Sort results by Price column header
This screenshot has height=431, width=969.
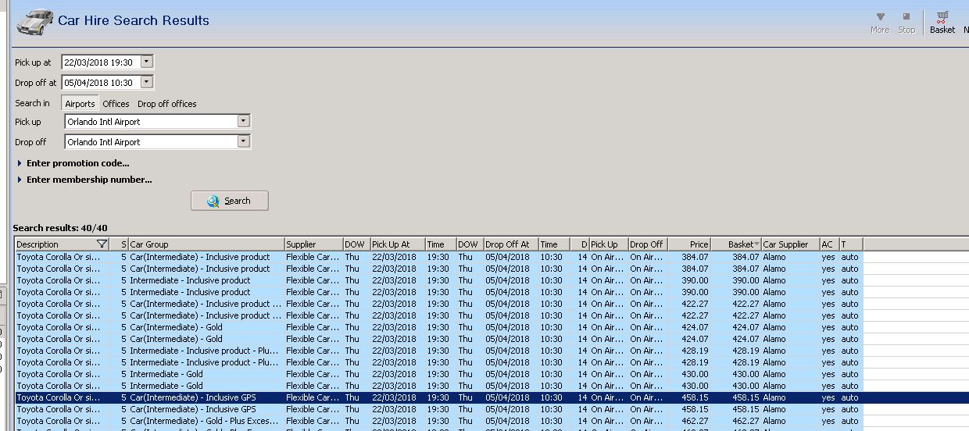[688, 244]
